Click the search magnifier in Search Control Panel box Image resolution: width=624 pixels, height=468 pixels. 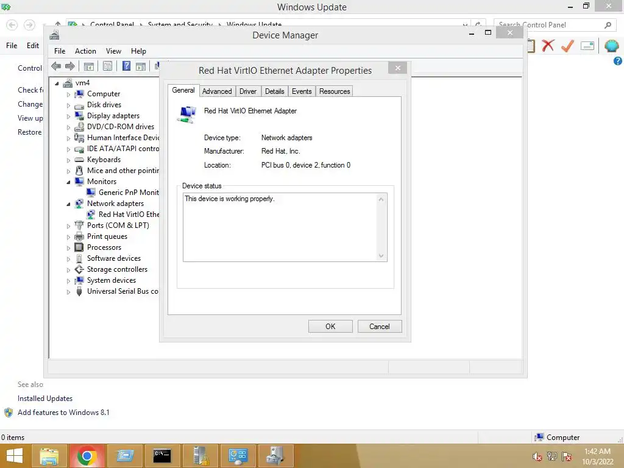point(608,25)
